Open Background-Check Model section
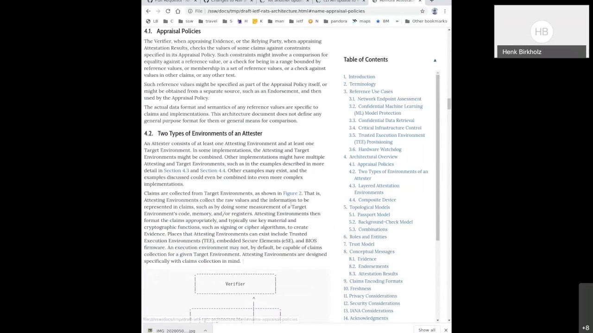The height and width of the screenshot is (333, 593). point(385,222)
